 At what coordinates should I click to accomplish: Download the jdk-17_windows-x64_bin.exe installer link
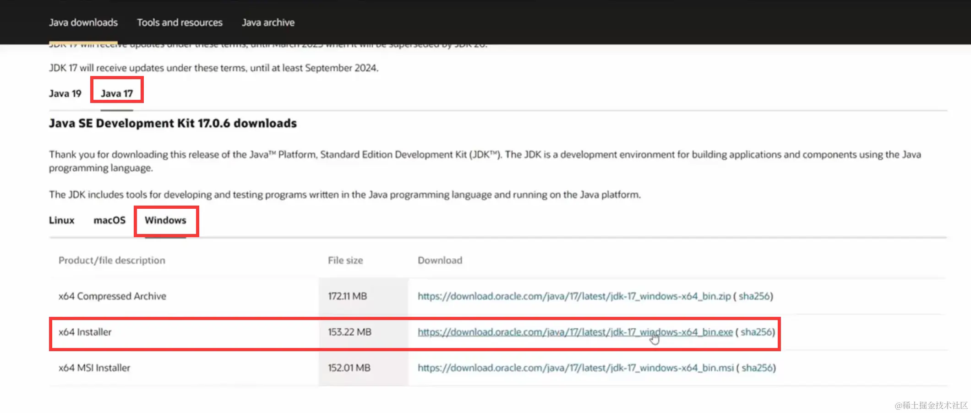575,332
